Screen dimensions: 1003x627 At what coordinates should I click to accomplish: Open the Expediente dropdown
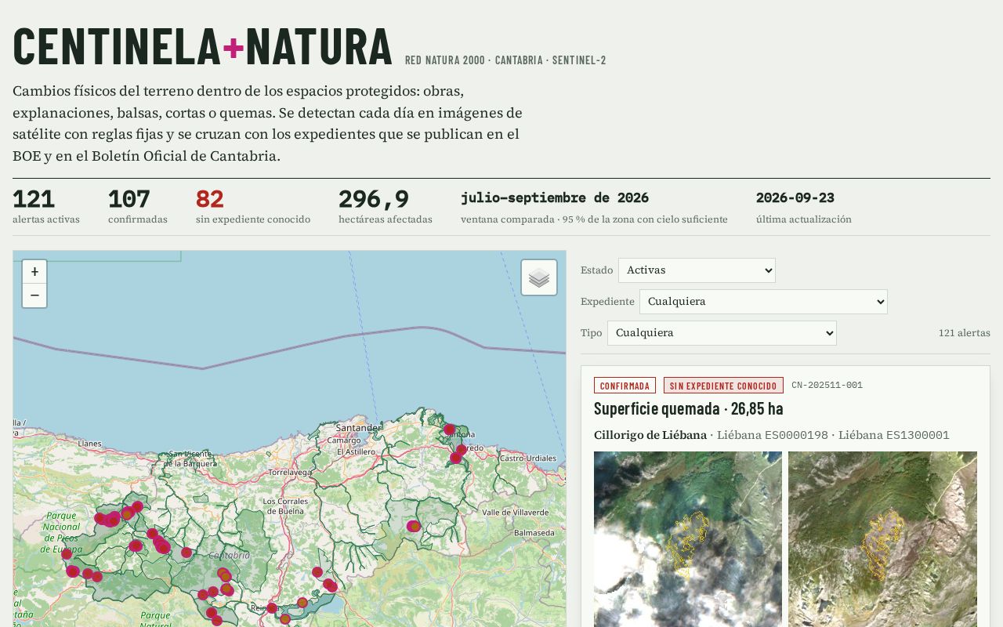click(x=763, y=302)
